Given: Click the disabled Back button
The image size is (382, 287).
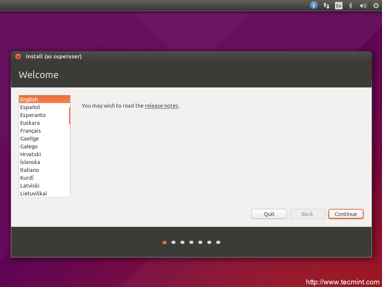Looking at the screenshot, I should [307, 214].
